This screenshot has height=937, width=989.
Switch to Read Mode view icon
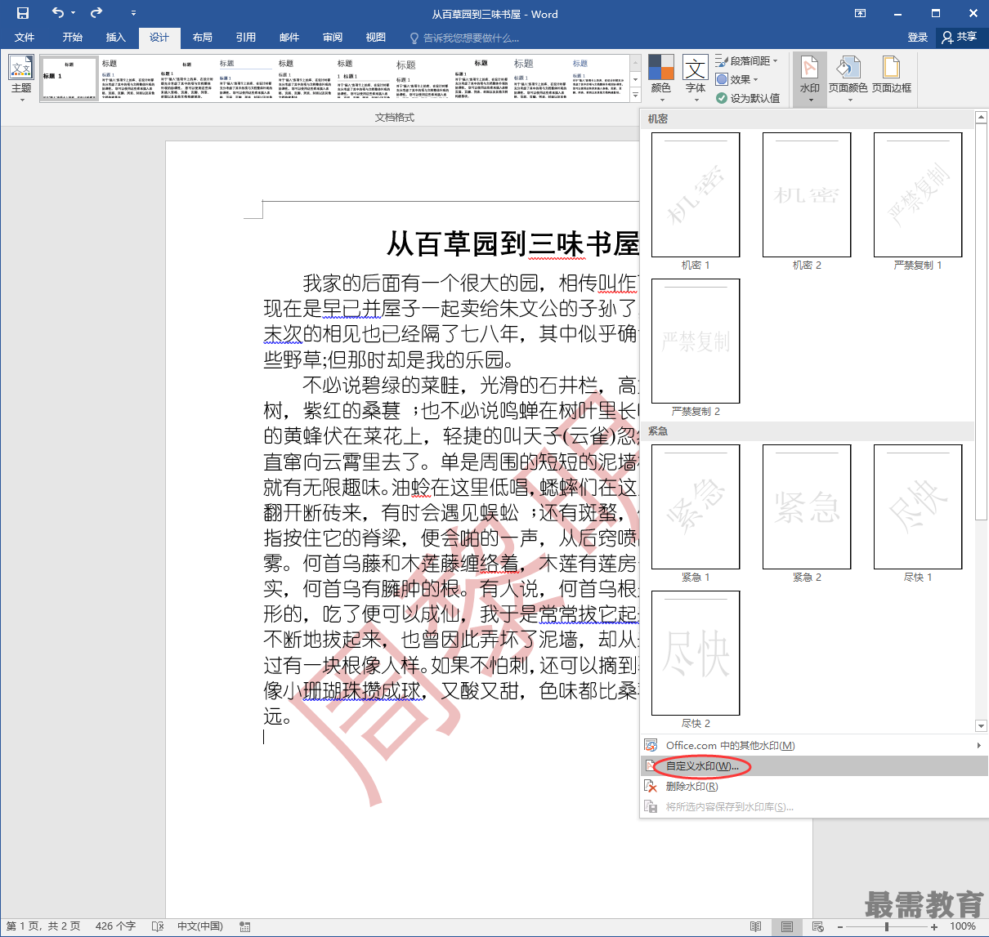(x=756, y=926)
